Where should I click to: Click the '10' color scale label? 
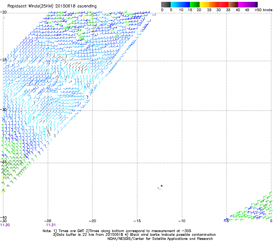[181, 10]
